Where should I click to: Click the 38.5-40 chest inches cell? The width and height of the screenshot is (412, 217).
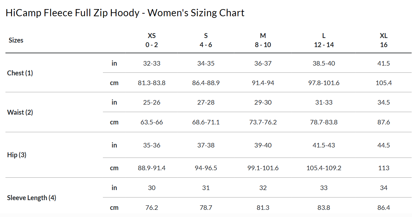pyautogui.click(x=324, y=63)
